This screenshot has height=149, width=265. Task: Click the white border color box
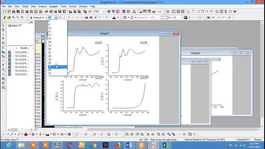click(x=164, y=17)
